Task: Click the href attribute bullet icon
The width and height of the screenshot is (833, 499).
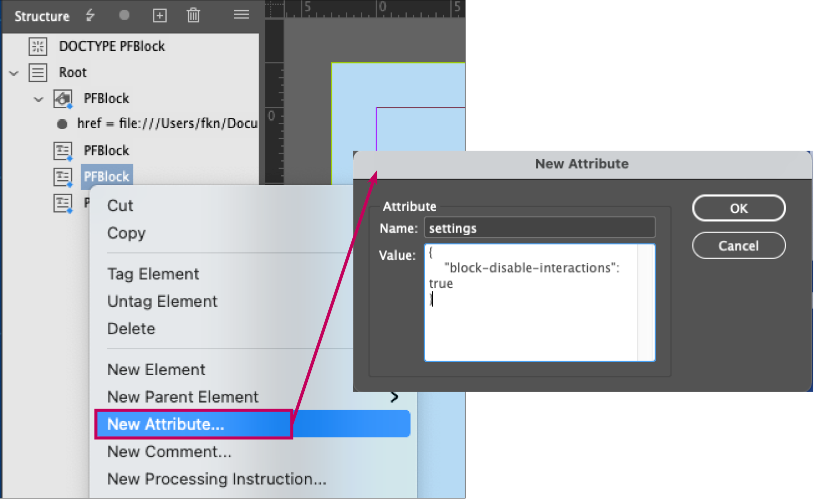Action: (x=62, y=124)
